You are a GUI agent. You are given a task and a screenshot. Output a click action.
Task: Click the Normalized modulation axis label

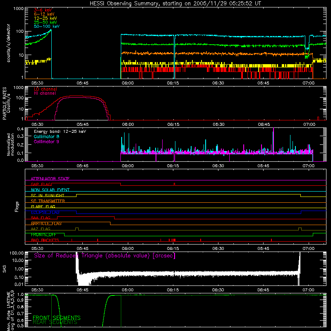pos(10,144)
